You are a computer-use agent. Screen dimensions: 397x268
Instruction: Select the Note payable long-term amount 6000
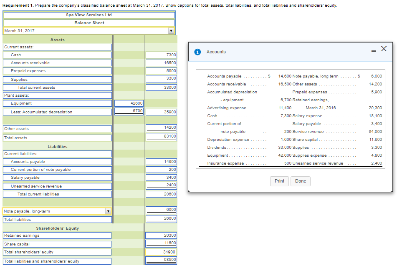161,210
